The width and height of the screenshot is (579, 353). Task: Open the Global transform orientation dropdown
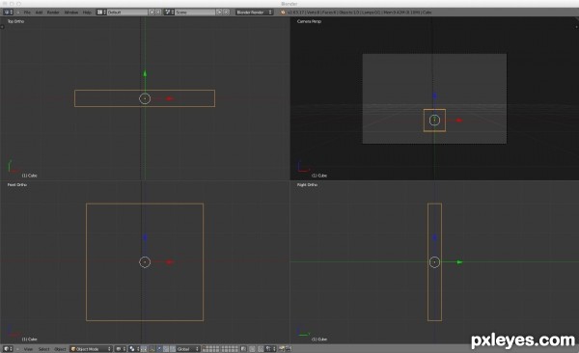pos(188,349)
